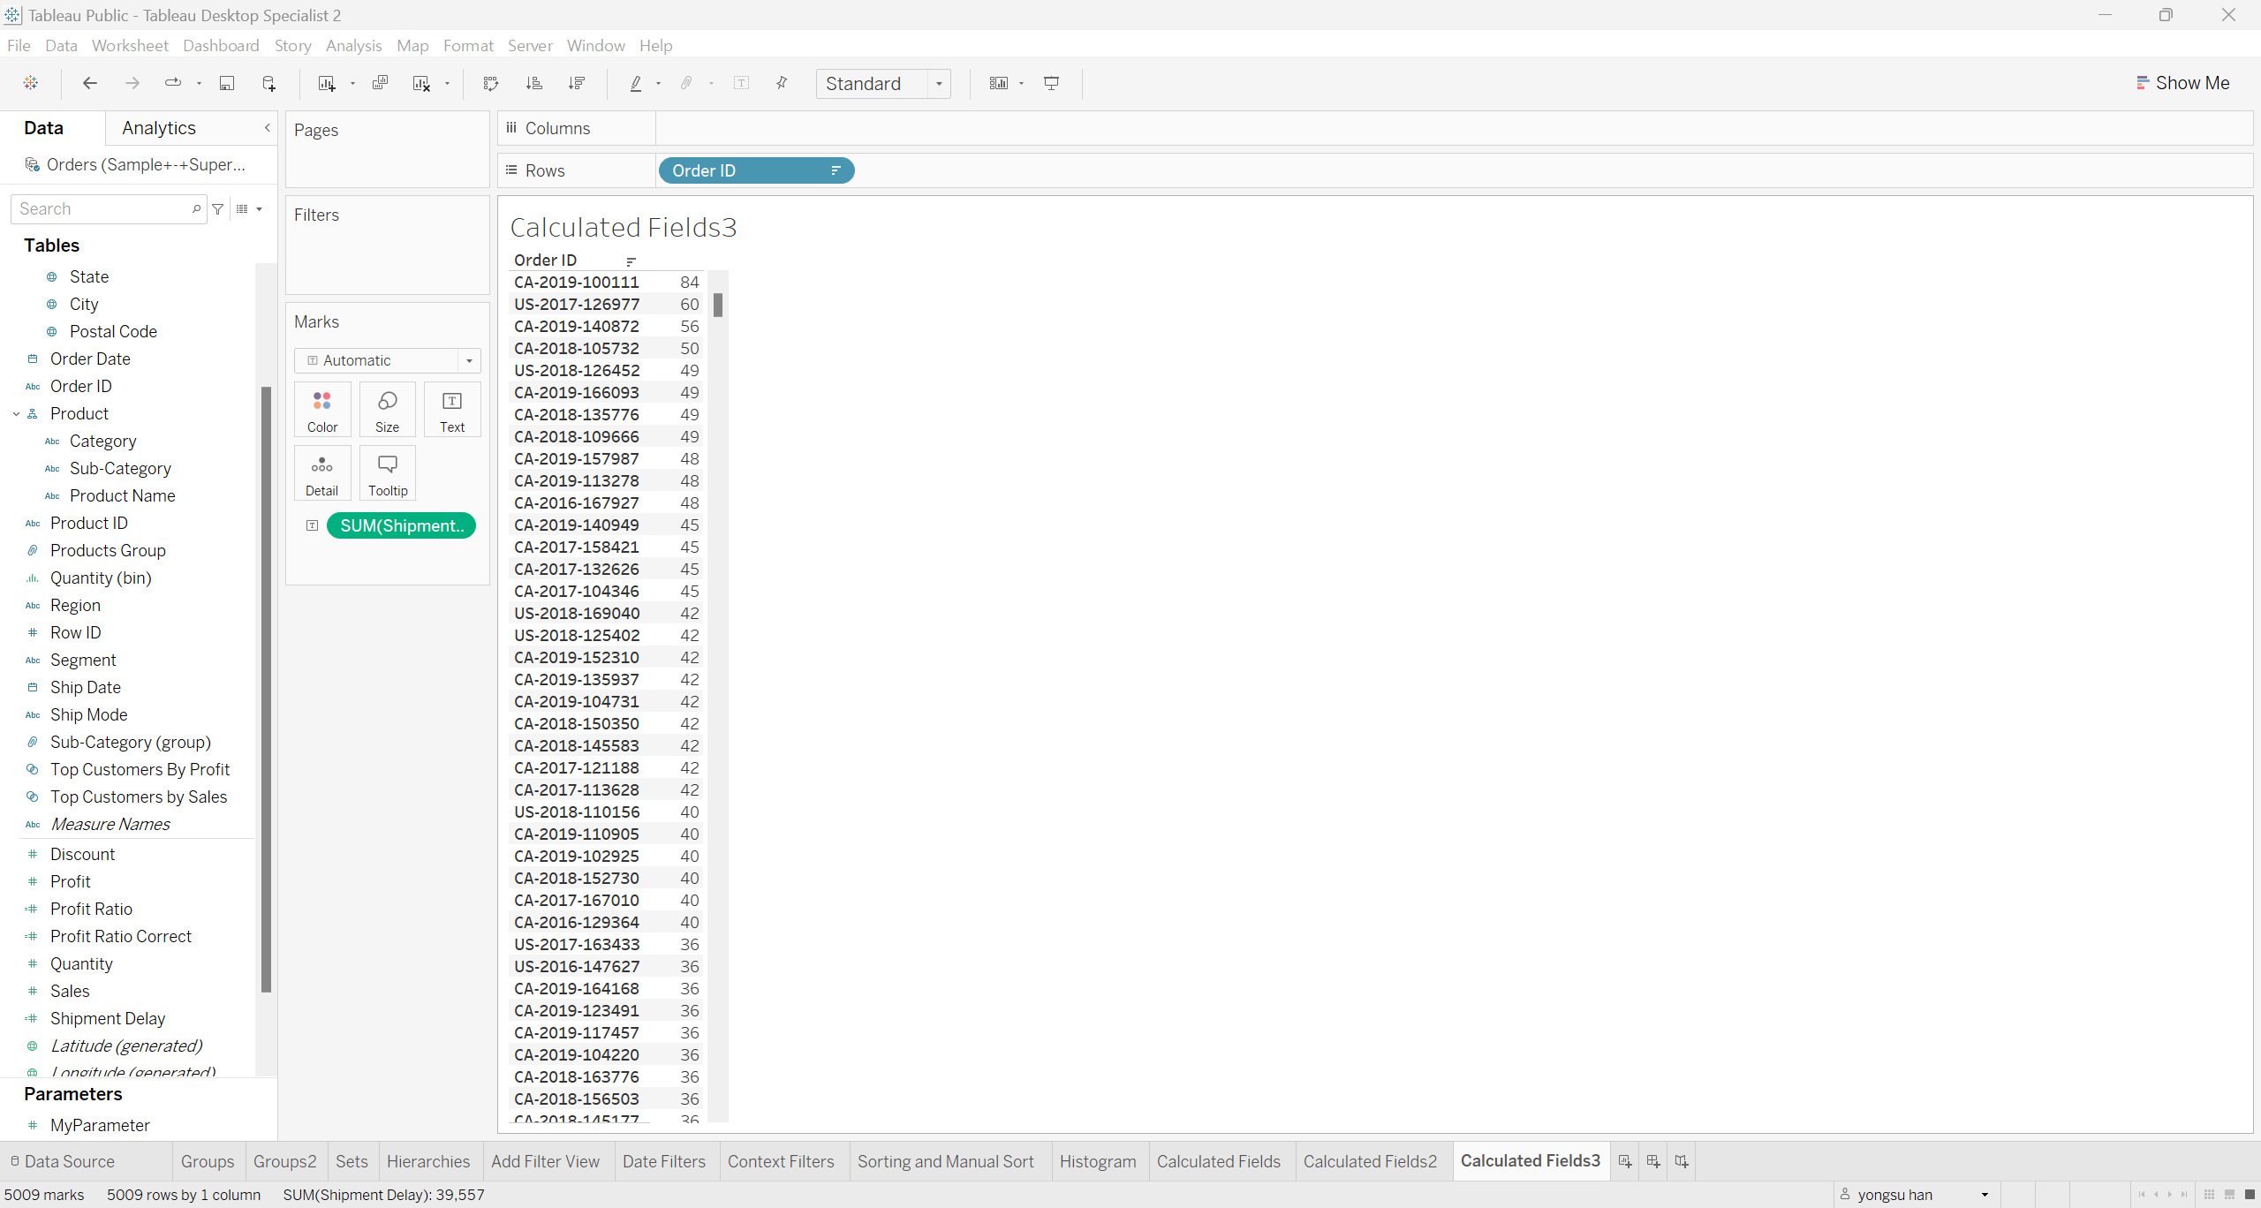This screenshot has width=2261, height=1208.
Task: Click the New Data Source icon
Action: tap(269, 83)
